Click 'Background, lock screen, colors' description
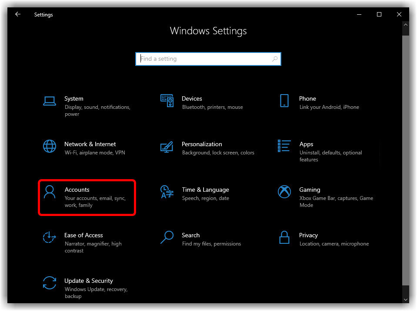The image size is (417, 311). point(218,153)
